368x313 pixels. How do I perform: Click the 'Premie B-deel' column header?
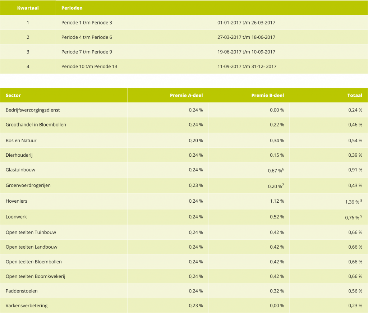[267, 96]
